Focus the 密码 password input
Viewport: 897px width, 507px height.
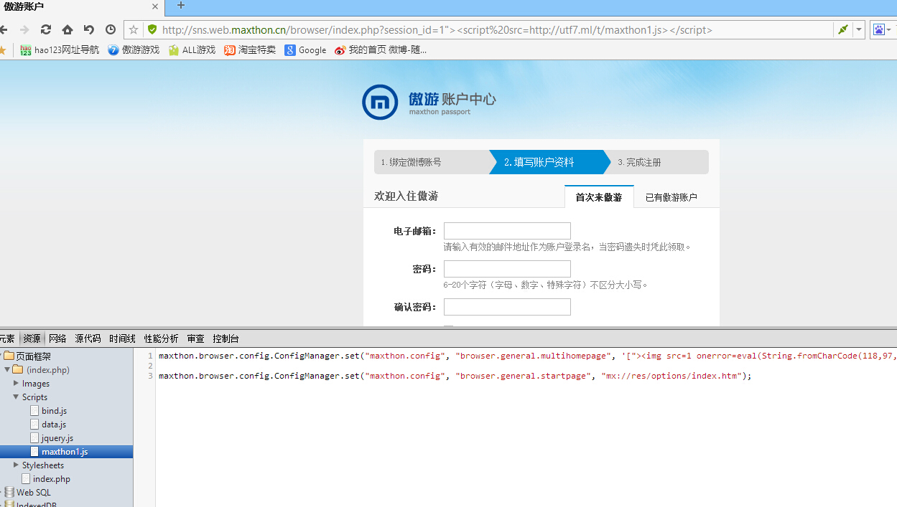507,269
